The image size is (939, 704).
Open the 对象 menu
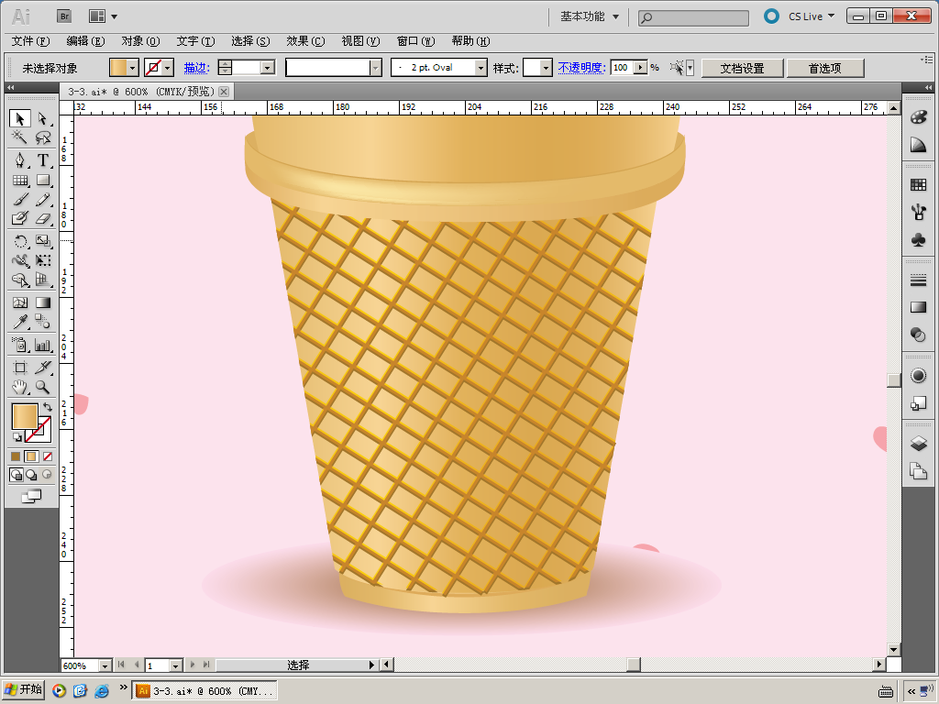coord(140,40)
